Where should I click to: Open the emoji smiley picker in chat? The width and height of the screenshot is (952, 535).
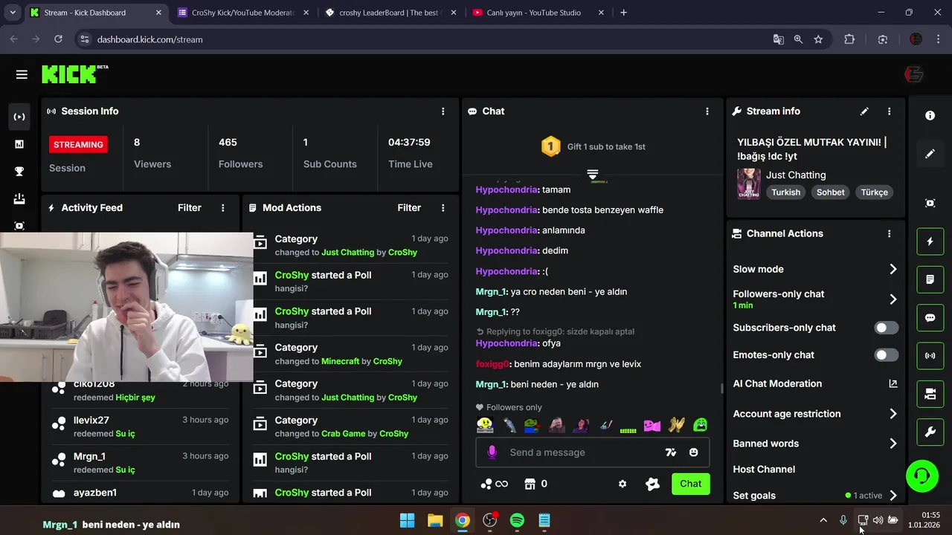tap(694, 453)
